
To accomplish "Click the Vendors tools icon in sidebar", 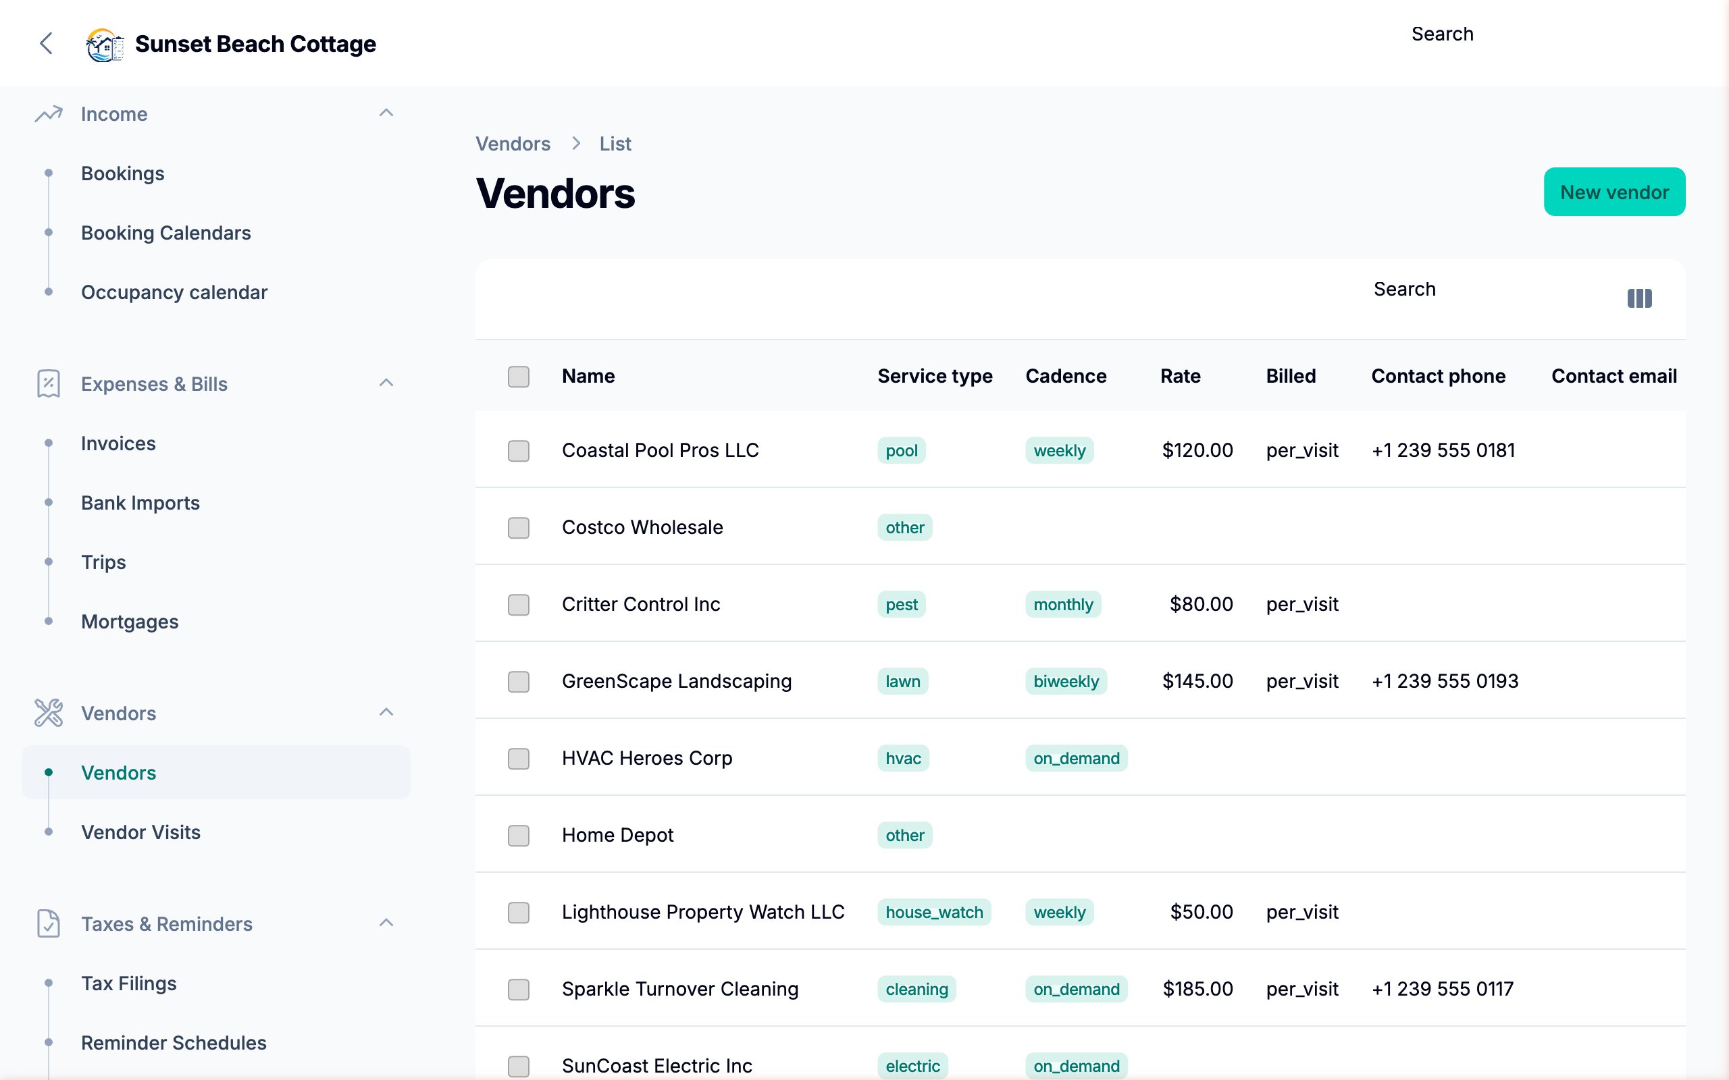I will [47, 712].
